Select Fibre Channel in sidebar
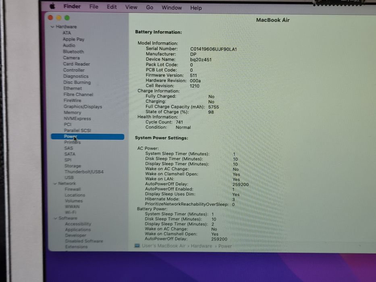The image size is (376, 282). point(78,95)
